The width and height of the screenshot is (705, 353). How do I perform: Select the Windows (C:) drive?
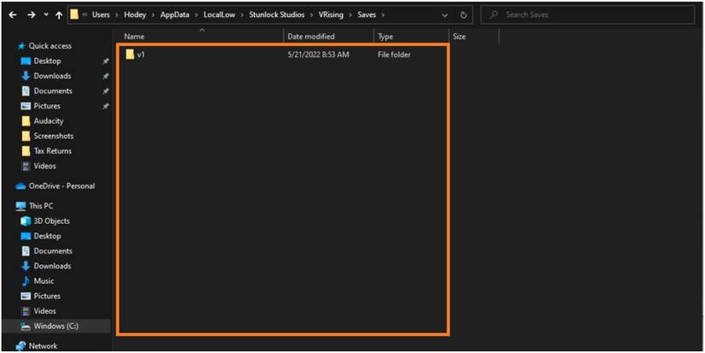click(x=56, y=326)
